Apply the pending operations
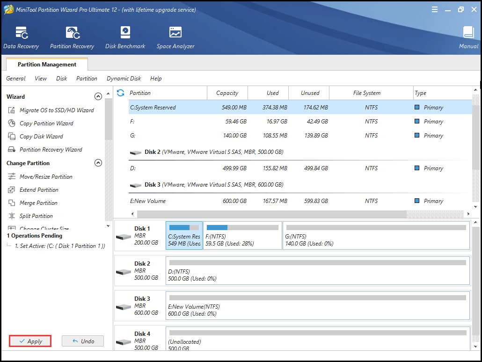 [29, 340]
